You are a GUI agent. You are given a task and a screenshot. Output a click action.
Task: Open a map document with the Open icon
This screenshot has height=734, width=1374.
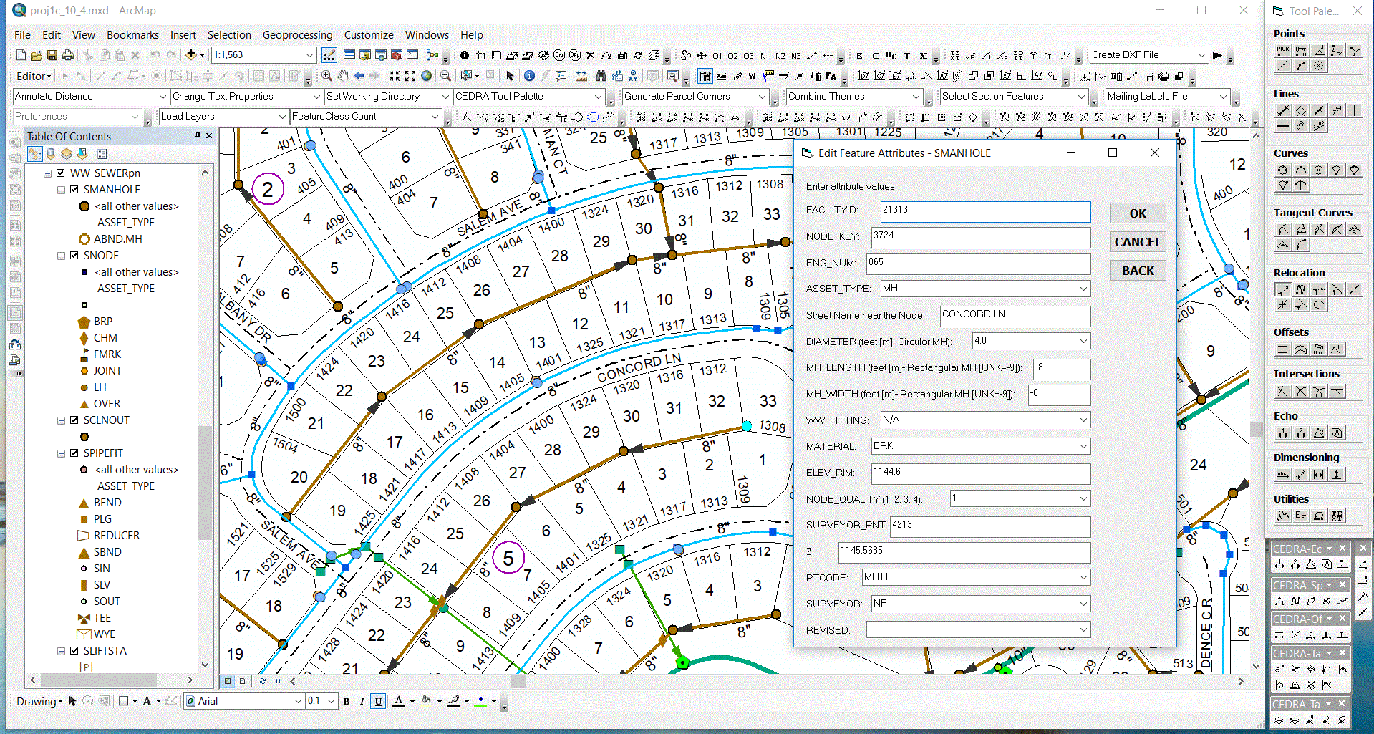36,55
